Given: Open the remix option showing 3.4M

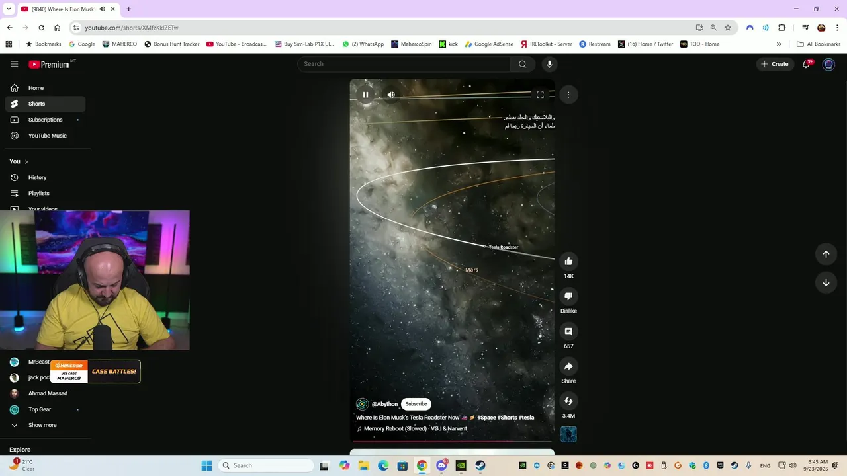Looking at the screenshot, I should 568,401.
